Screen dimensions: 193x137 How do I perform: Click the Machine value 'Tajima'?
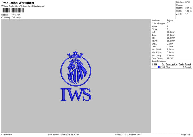[170, 20]
